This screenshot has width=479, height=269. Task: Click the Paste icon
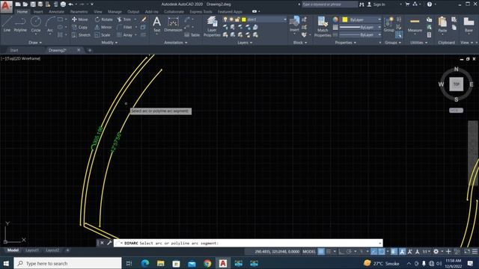point(442,25)
